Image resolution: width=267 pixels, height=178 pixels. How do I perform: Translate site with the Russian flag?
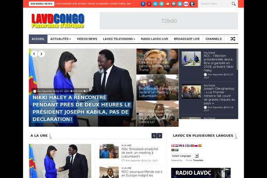196,146
